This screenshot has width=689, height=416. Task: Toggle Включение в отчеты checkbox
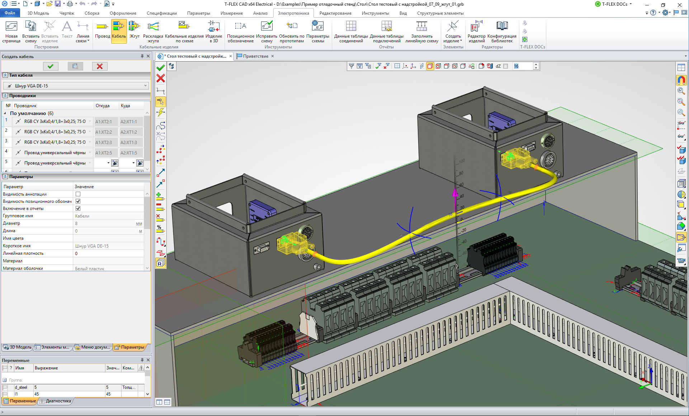click(x=78, y=209)
